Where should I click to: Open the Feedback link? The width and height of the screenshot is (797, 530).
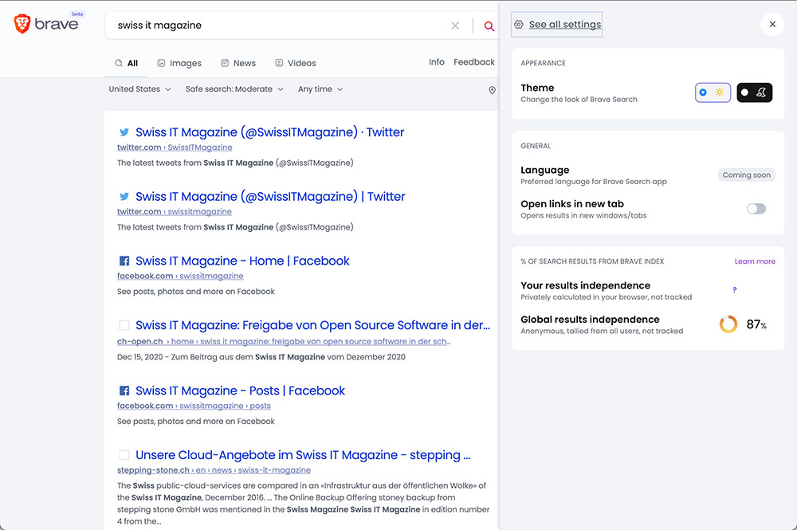[x=473, y=62]
